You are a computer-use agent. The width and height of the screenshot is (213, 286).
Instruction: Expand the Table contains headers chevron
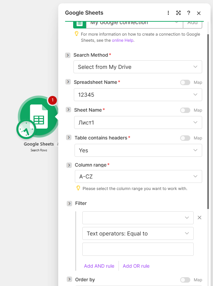pyautogui.click(x=69, y=137)
